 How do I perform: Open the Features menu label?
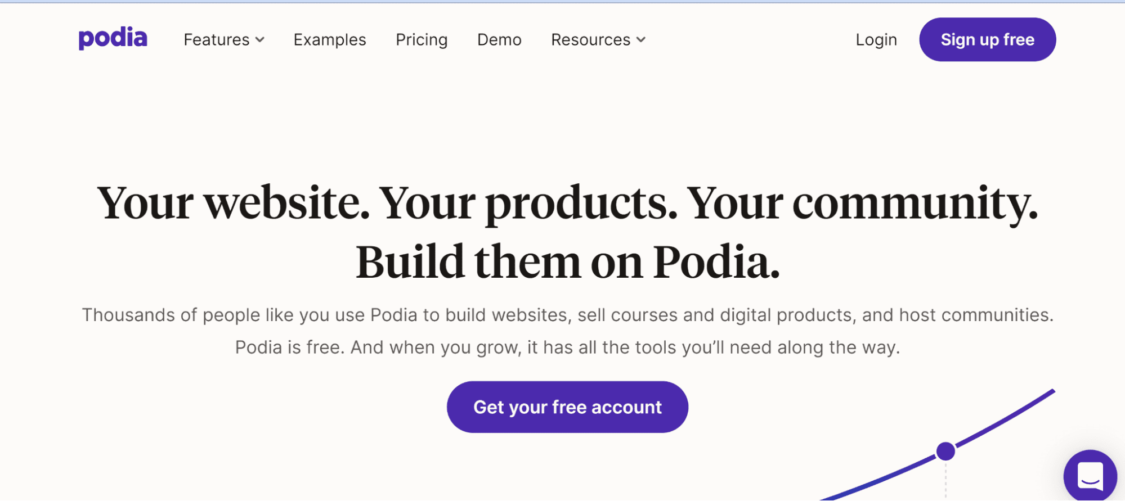click(x=217, y=40)
